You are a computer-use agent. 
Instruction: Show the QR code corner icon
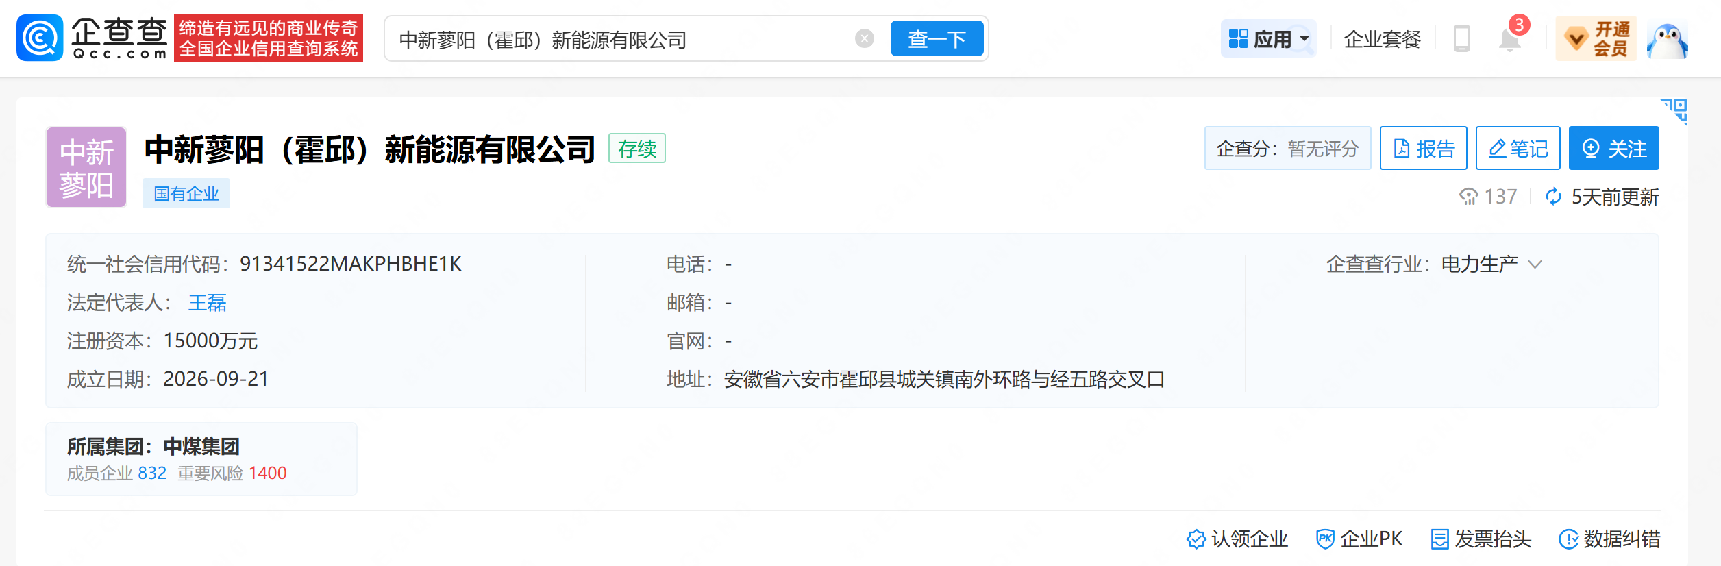[1674, 111]
